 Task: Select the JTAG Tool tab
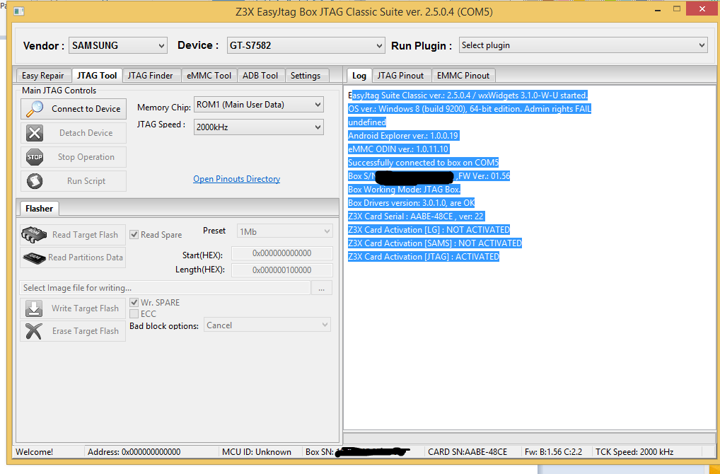point(97,75)
